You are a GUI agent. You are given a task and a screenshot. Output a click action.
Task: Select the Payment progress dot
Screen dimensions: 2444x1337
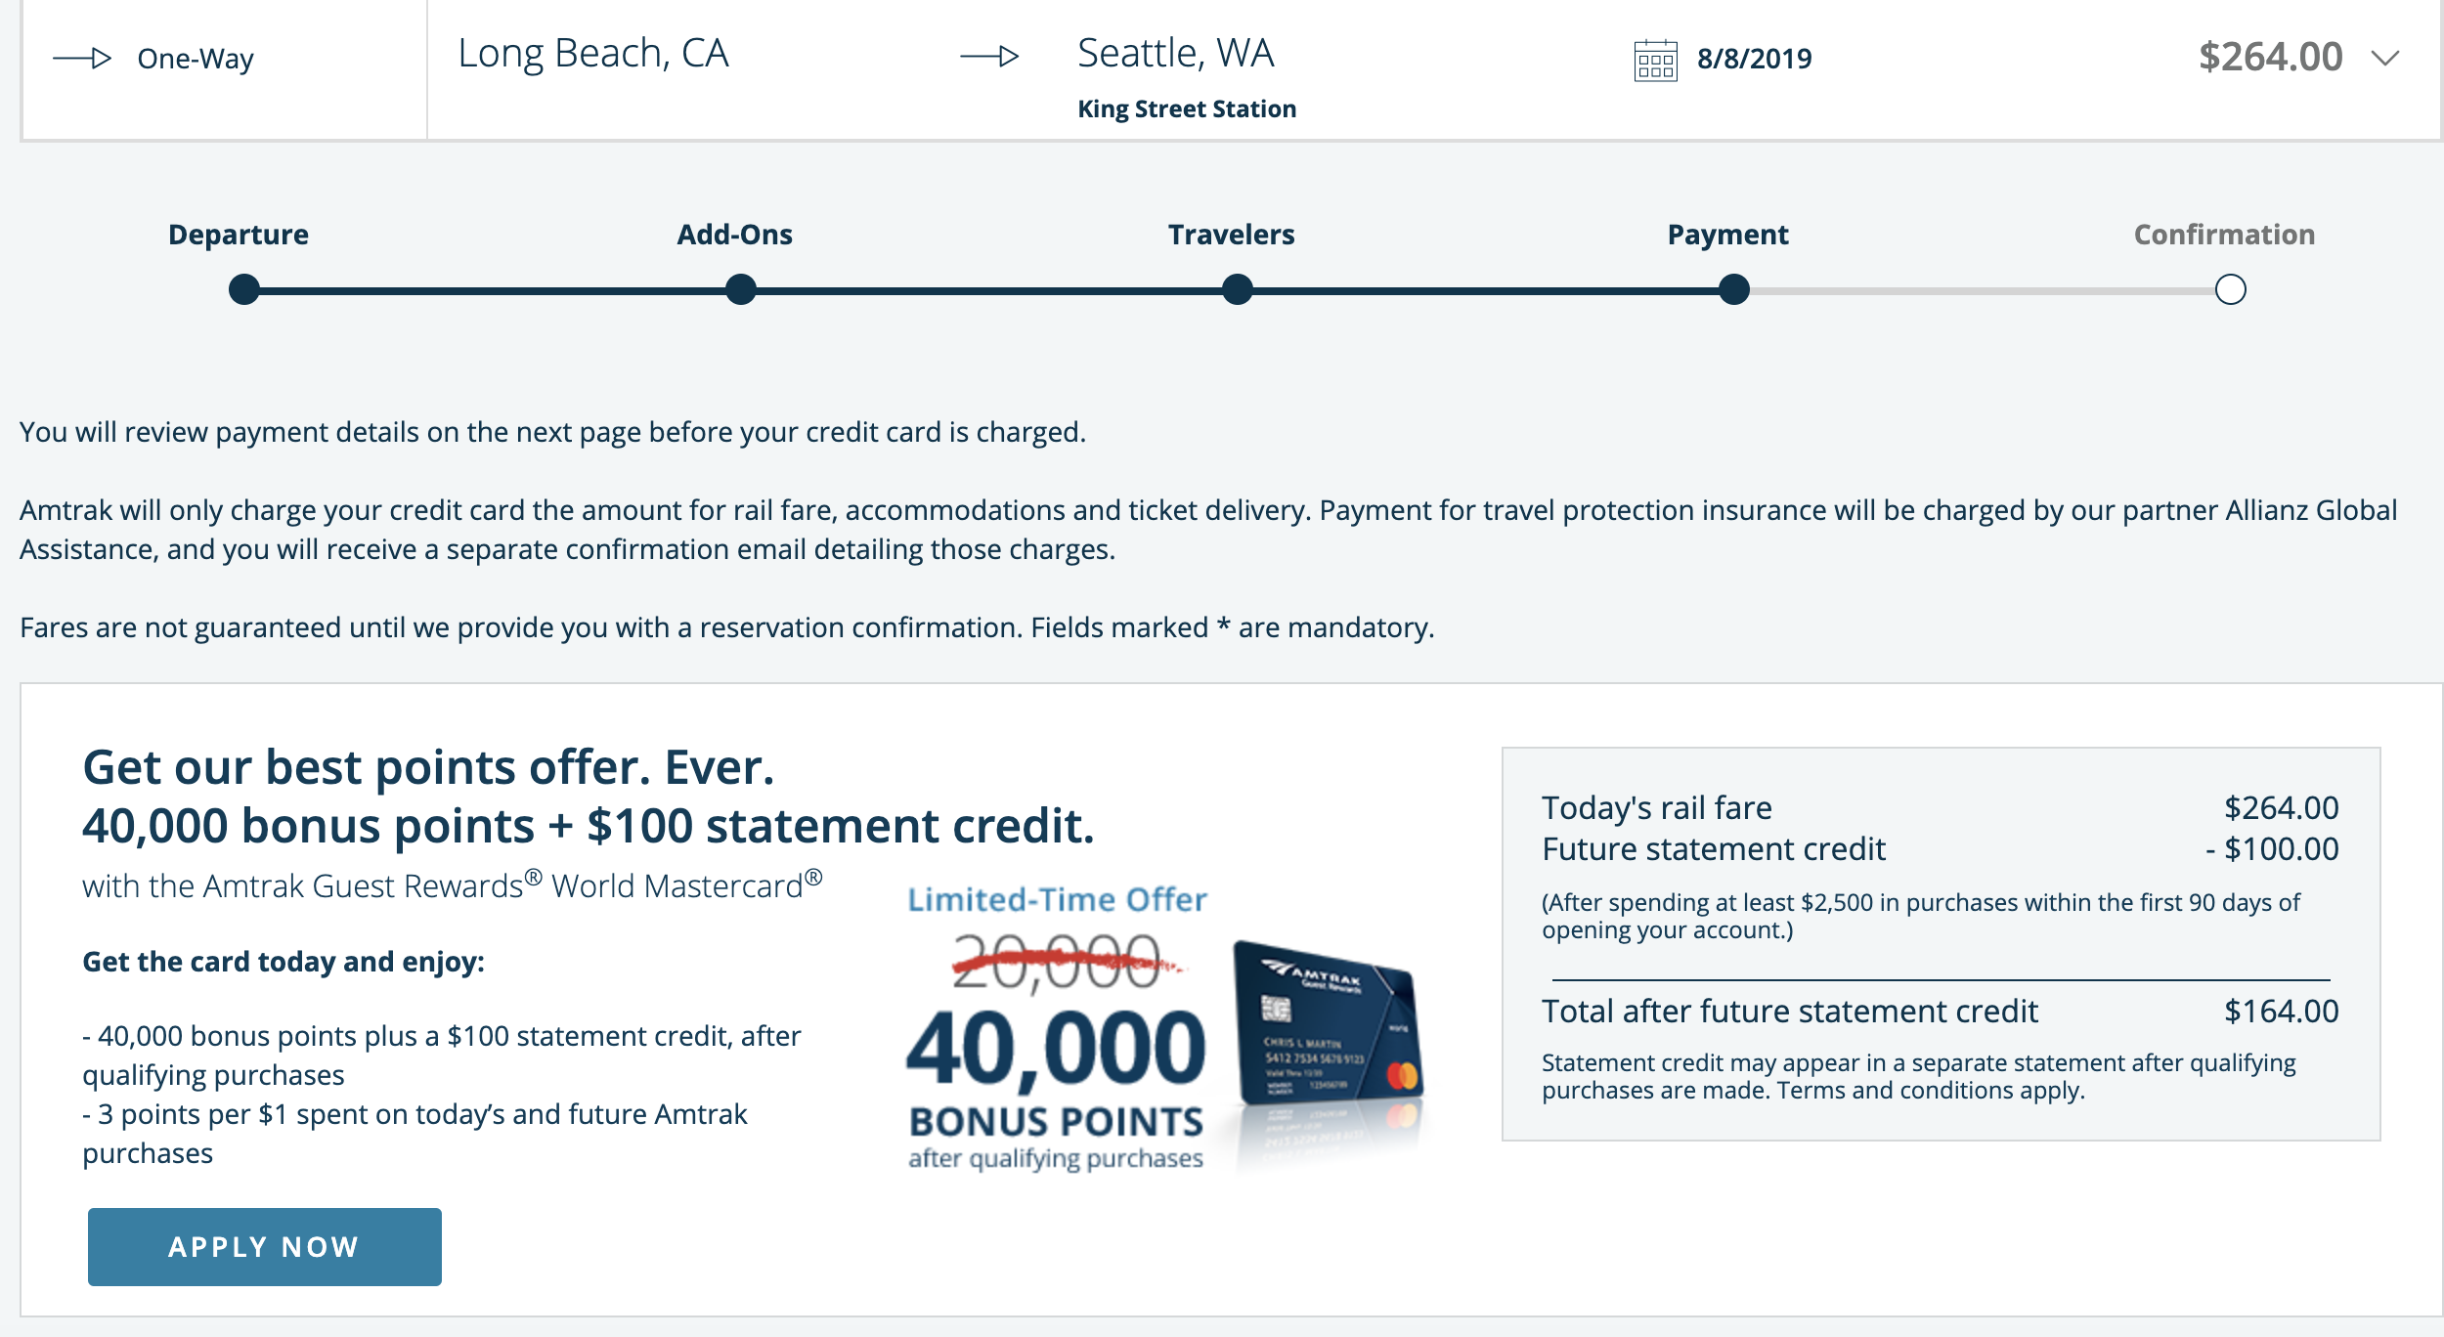click(x=1733, y=288)
